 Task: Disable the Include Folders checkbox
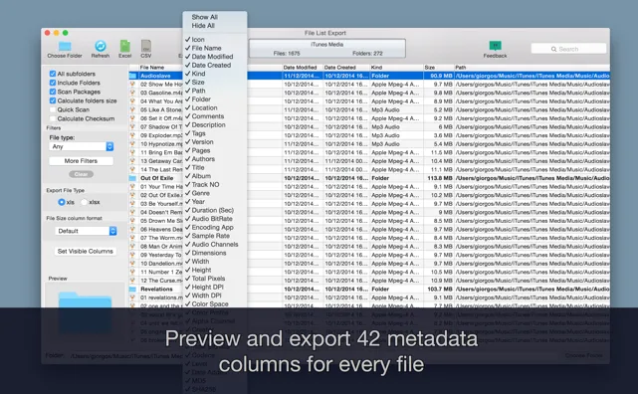tap(53, 83)
